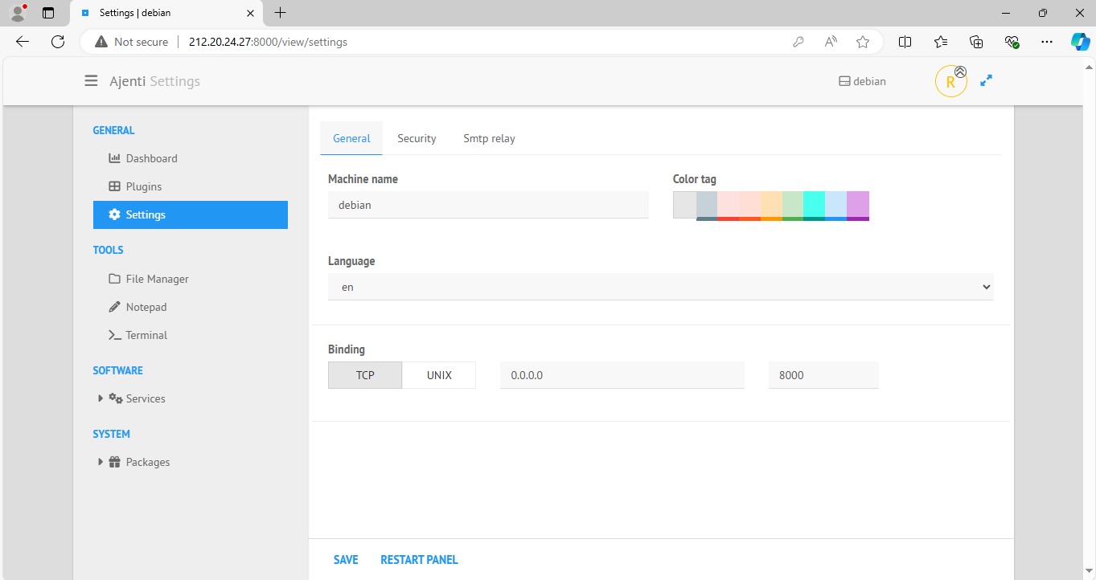This screenshot has width=1096, height=580.
Task: Click the File Manager folder icon
Action: coord(114,279)
